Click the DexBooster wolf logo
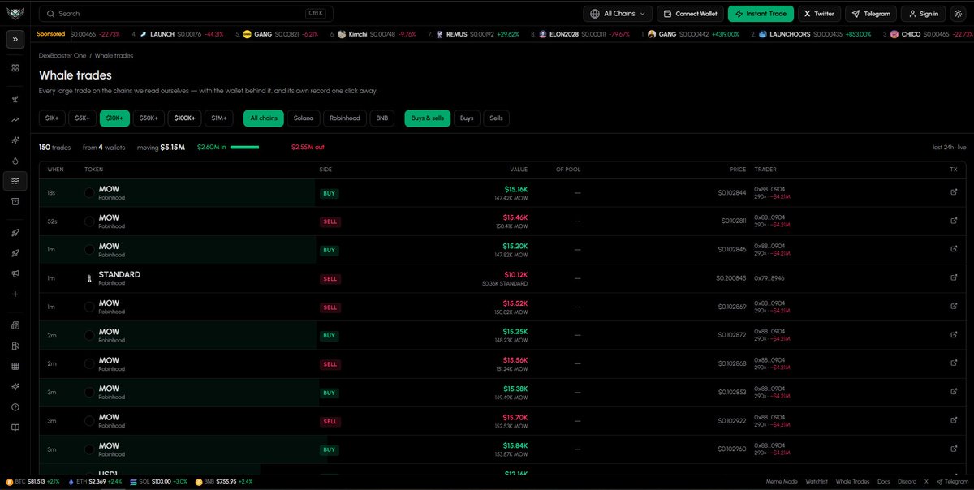This screenshot has height=490, width=974. [x=15, y=13]
